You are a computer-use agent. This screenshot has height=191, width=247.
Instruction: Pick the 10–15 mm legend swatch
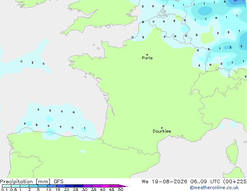[x=51, y=186]
